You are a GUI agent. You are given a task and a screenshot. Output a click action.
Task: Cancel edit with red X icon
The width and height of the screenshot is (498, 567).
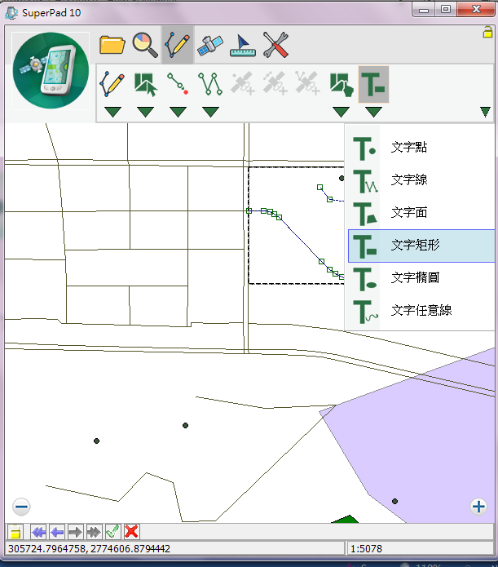tap(131, 532)
